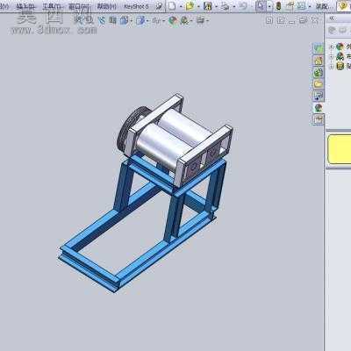The height and width of the screenshot is (351, 351).
Task: Click the Previous View icon
Action: (102, 20)
